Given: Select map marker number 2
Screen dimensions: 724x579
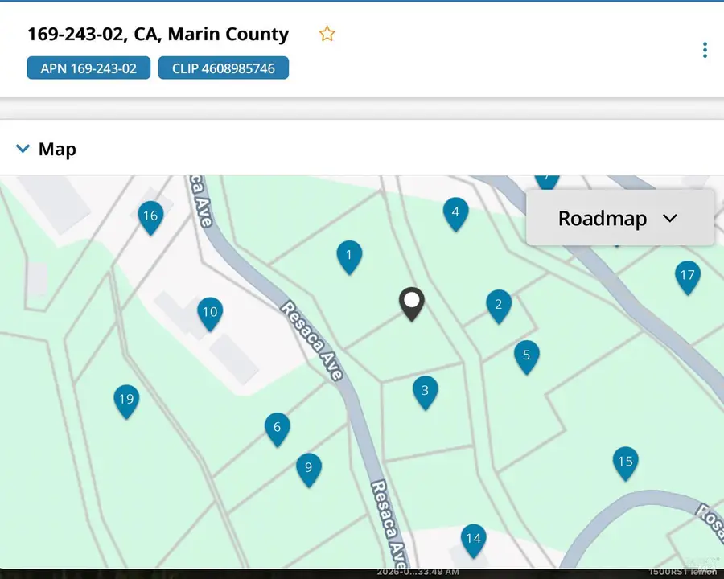Looking at the screenshot, I should pyautogui.click(x=499, y=305).
